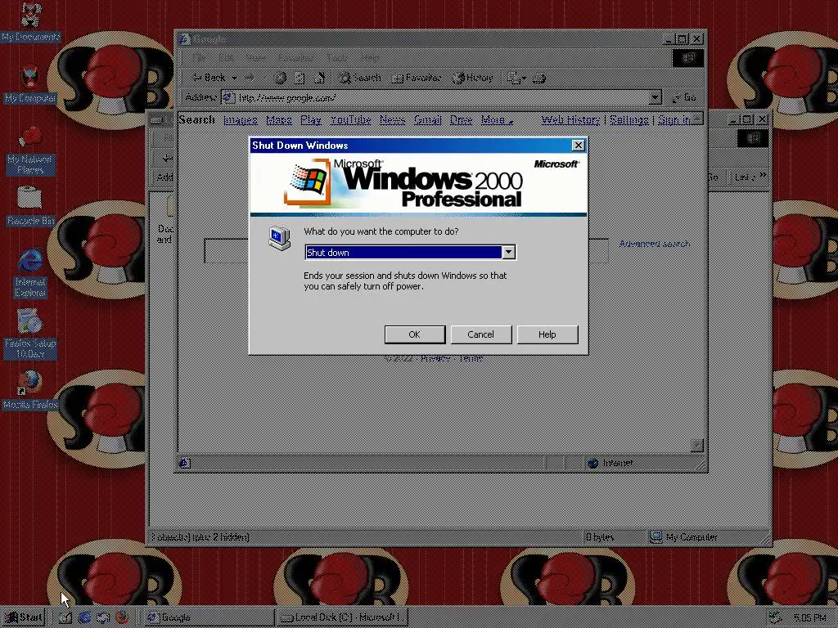Expand the Internet Explorer address bar dropdown
This screenshot has height=628, width=838.
click(656, 98)
